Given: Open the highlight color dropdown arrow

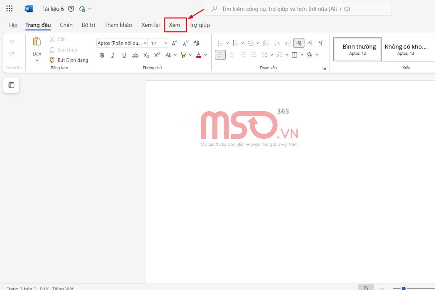Looking at the screenshot, I should click(190, 55).
